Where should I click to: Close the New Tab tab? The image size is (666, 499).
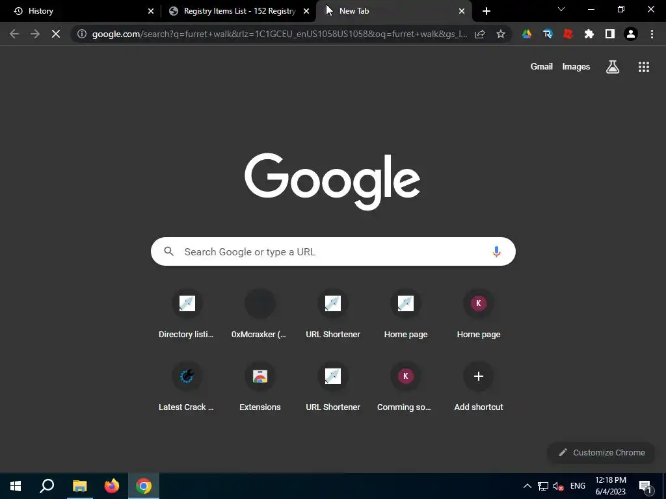[462, 11]
